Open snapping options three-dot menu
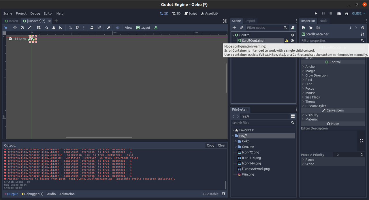This screenshot has height=200, width=369. point(84,28)
